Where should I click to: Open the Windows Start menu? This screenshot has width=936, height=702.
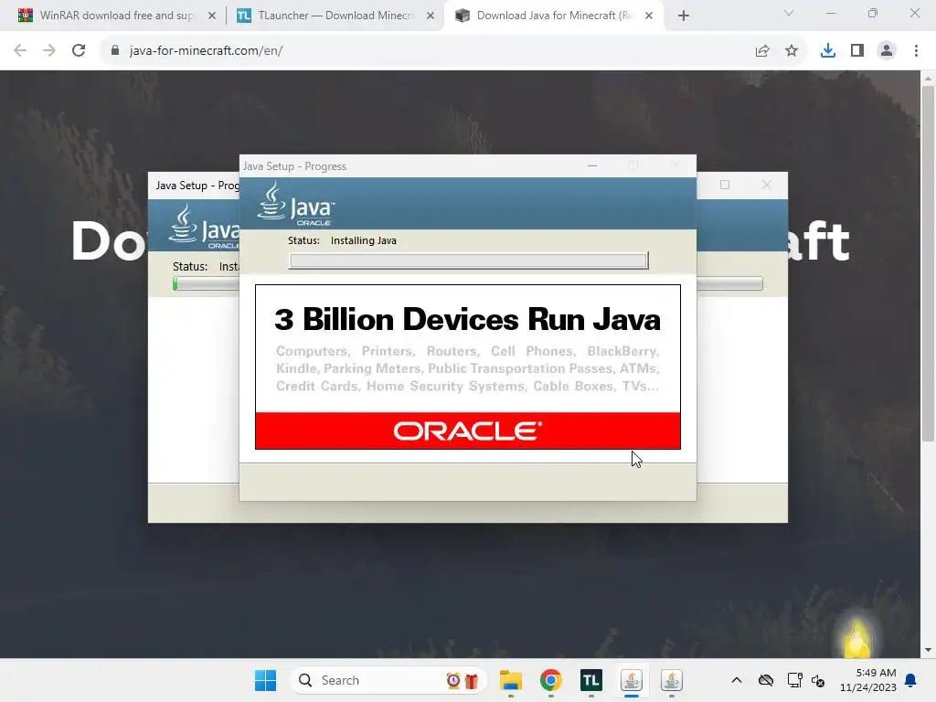tap(265, 680)
